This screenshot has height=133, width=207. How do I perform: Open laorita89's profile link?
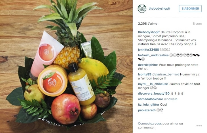(x=145, y=74)
